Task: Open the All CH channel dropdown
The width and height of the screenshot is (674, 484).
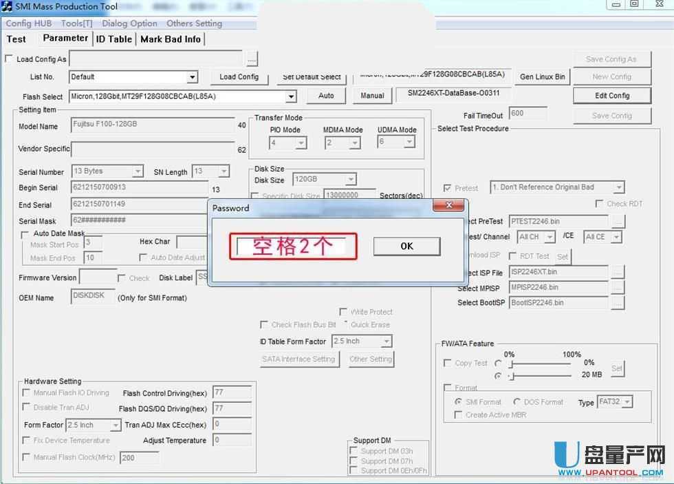Action: 550,237
